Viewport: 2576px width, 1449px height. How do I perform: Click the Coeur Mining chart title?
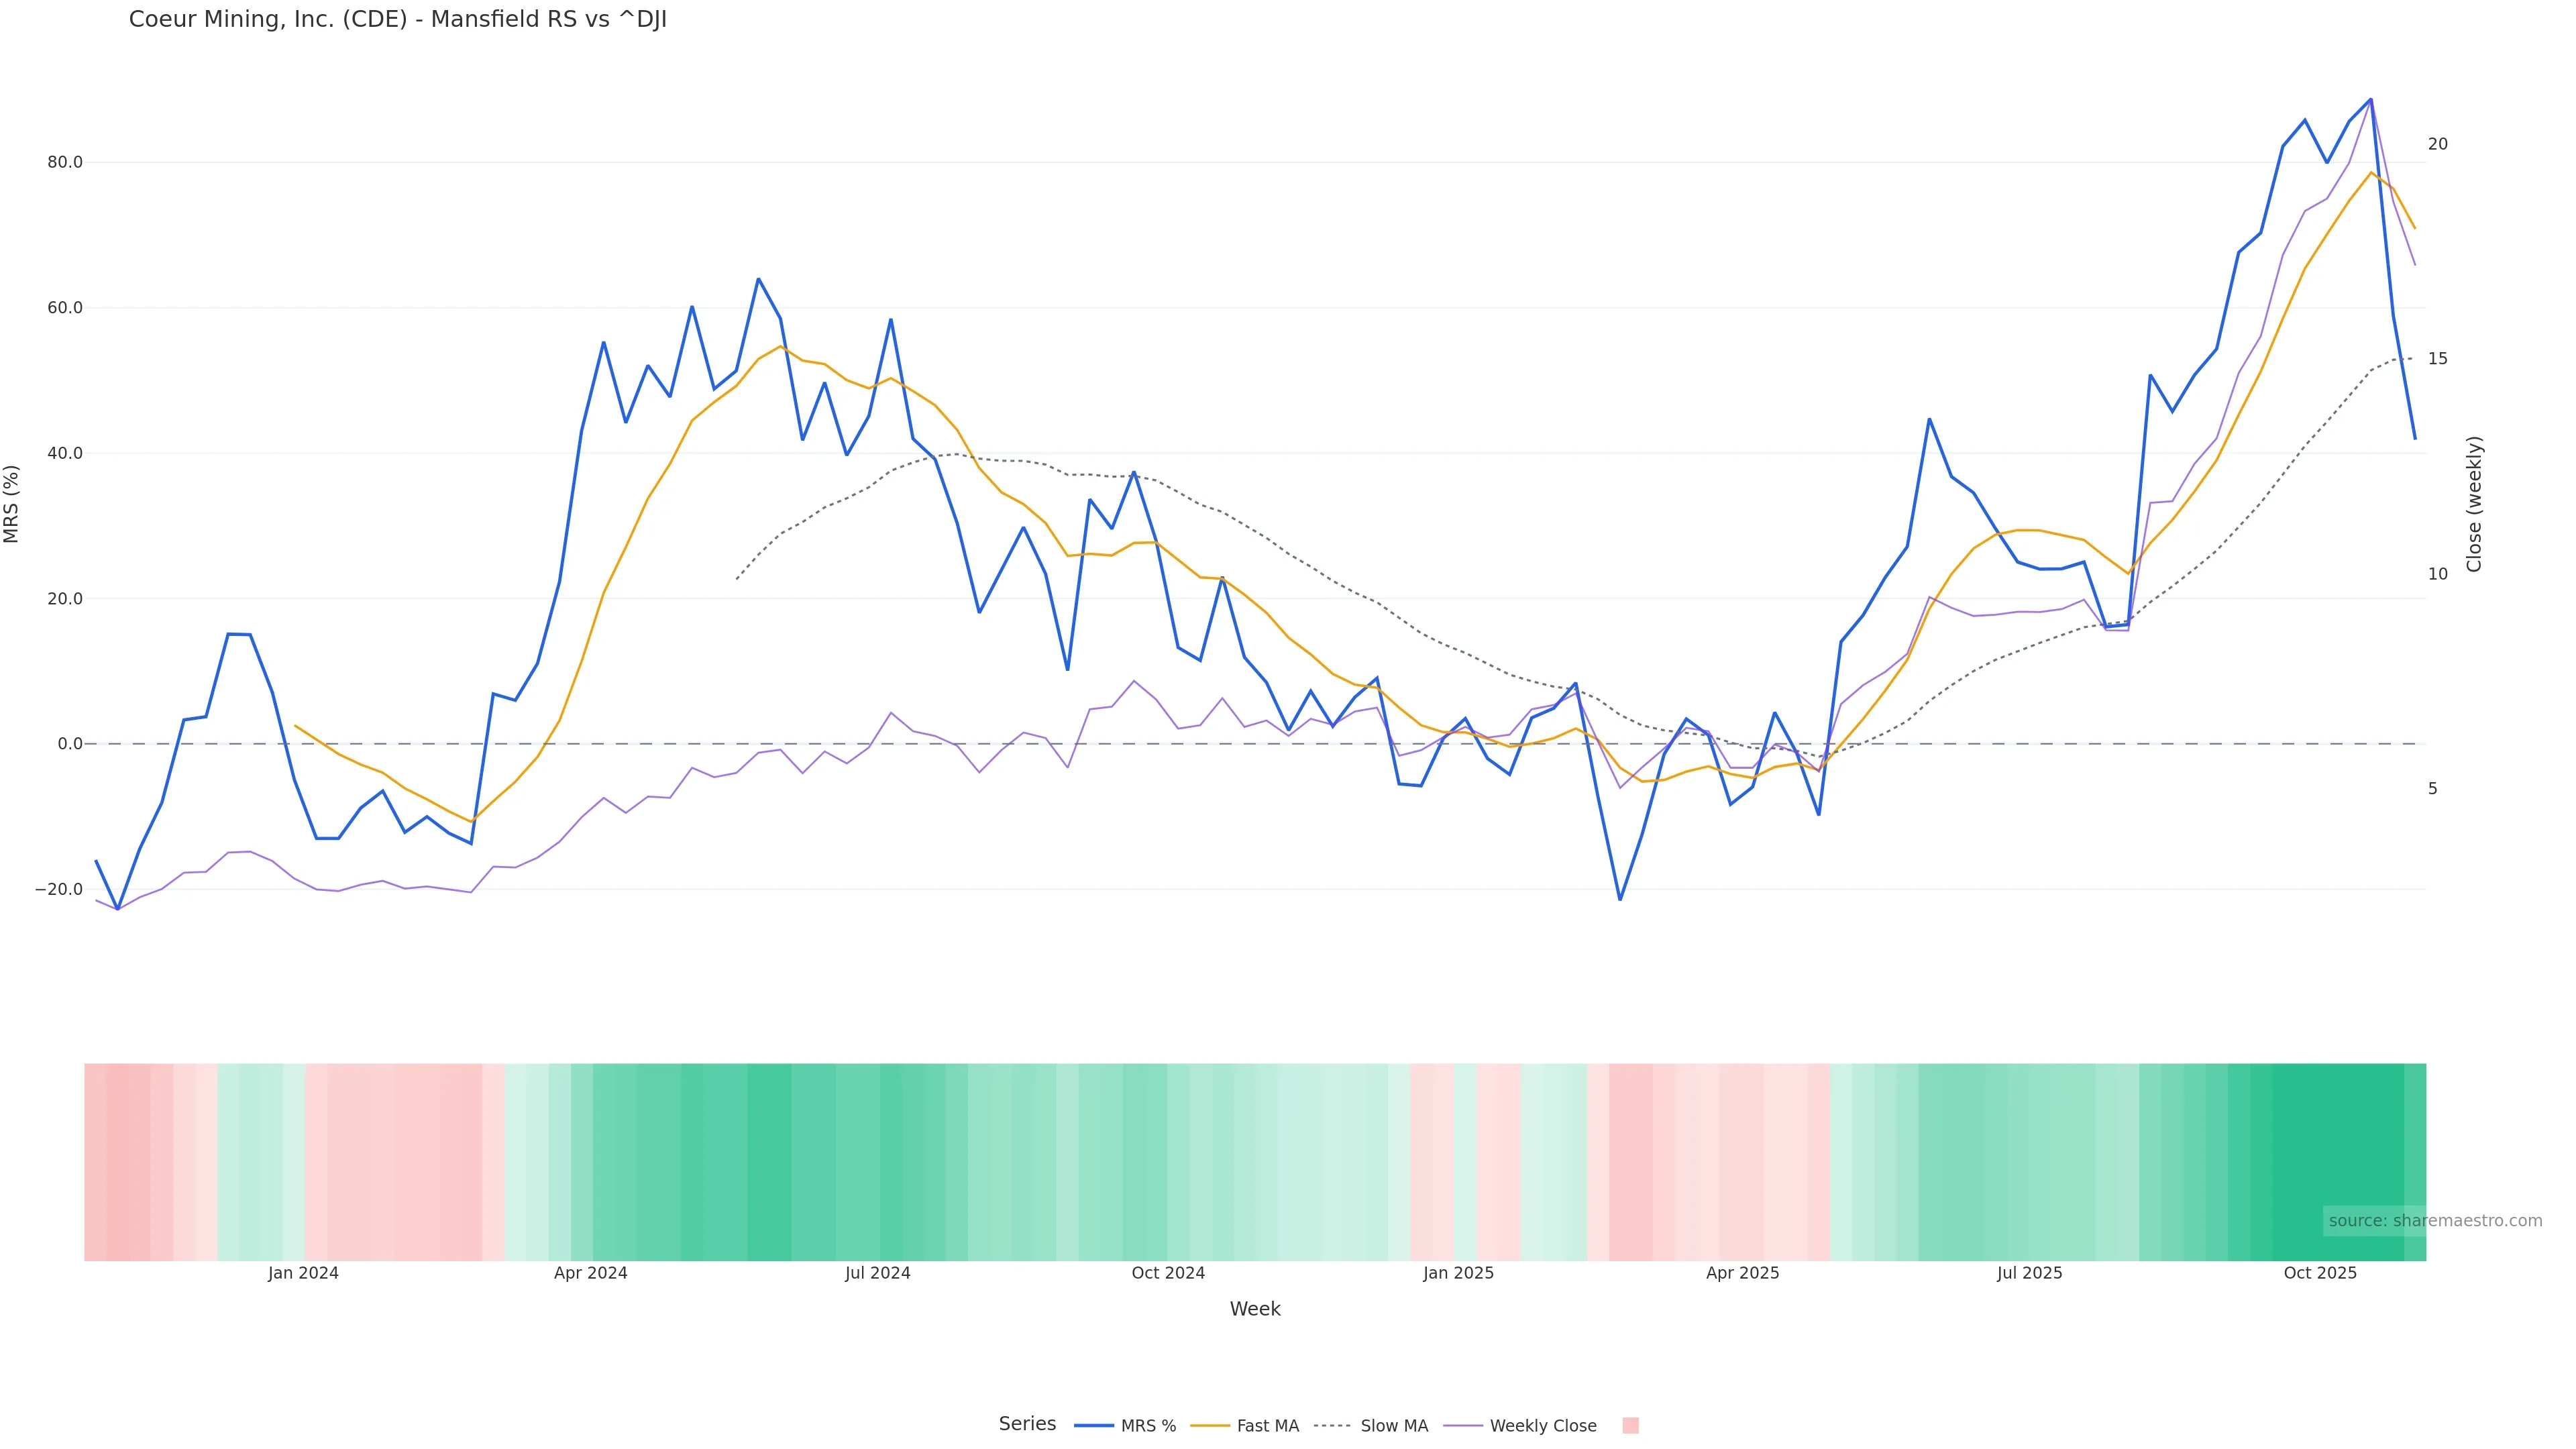tap(397, 20)
